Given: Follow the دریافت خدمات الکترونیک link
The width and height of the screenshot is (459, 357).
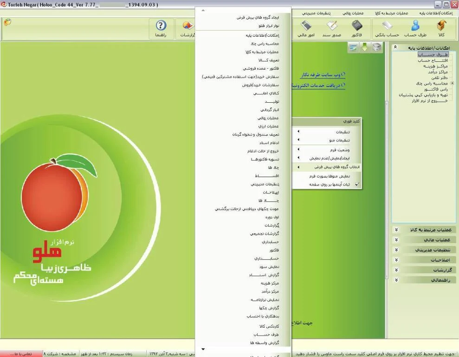Looking at the screenshot, I should pos(318,85).
